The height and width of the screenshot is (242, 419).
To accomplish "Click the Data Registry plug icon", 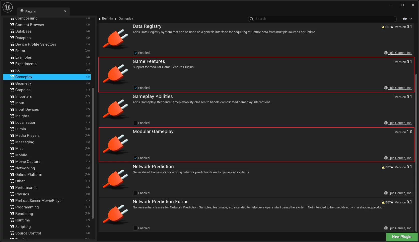I will tap(116, 39).
